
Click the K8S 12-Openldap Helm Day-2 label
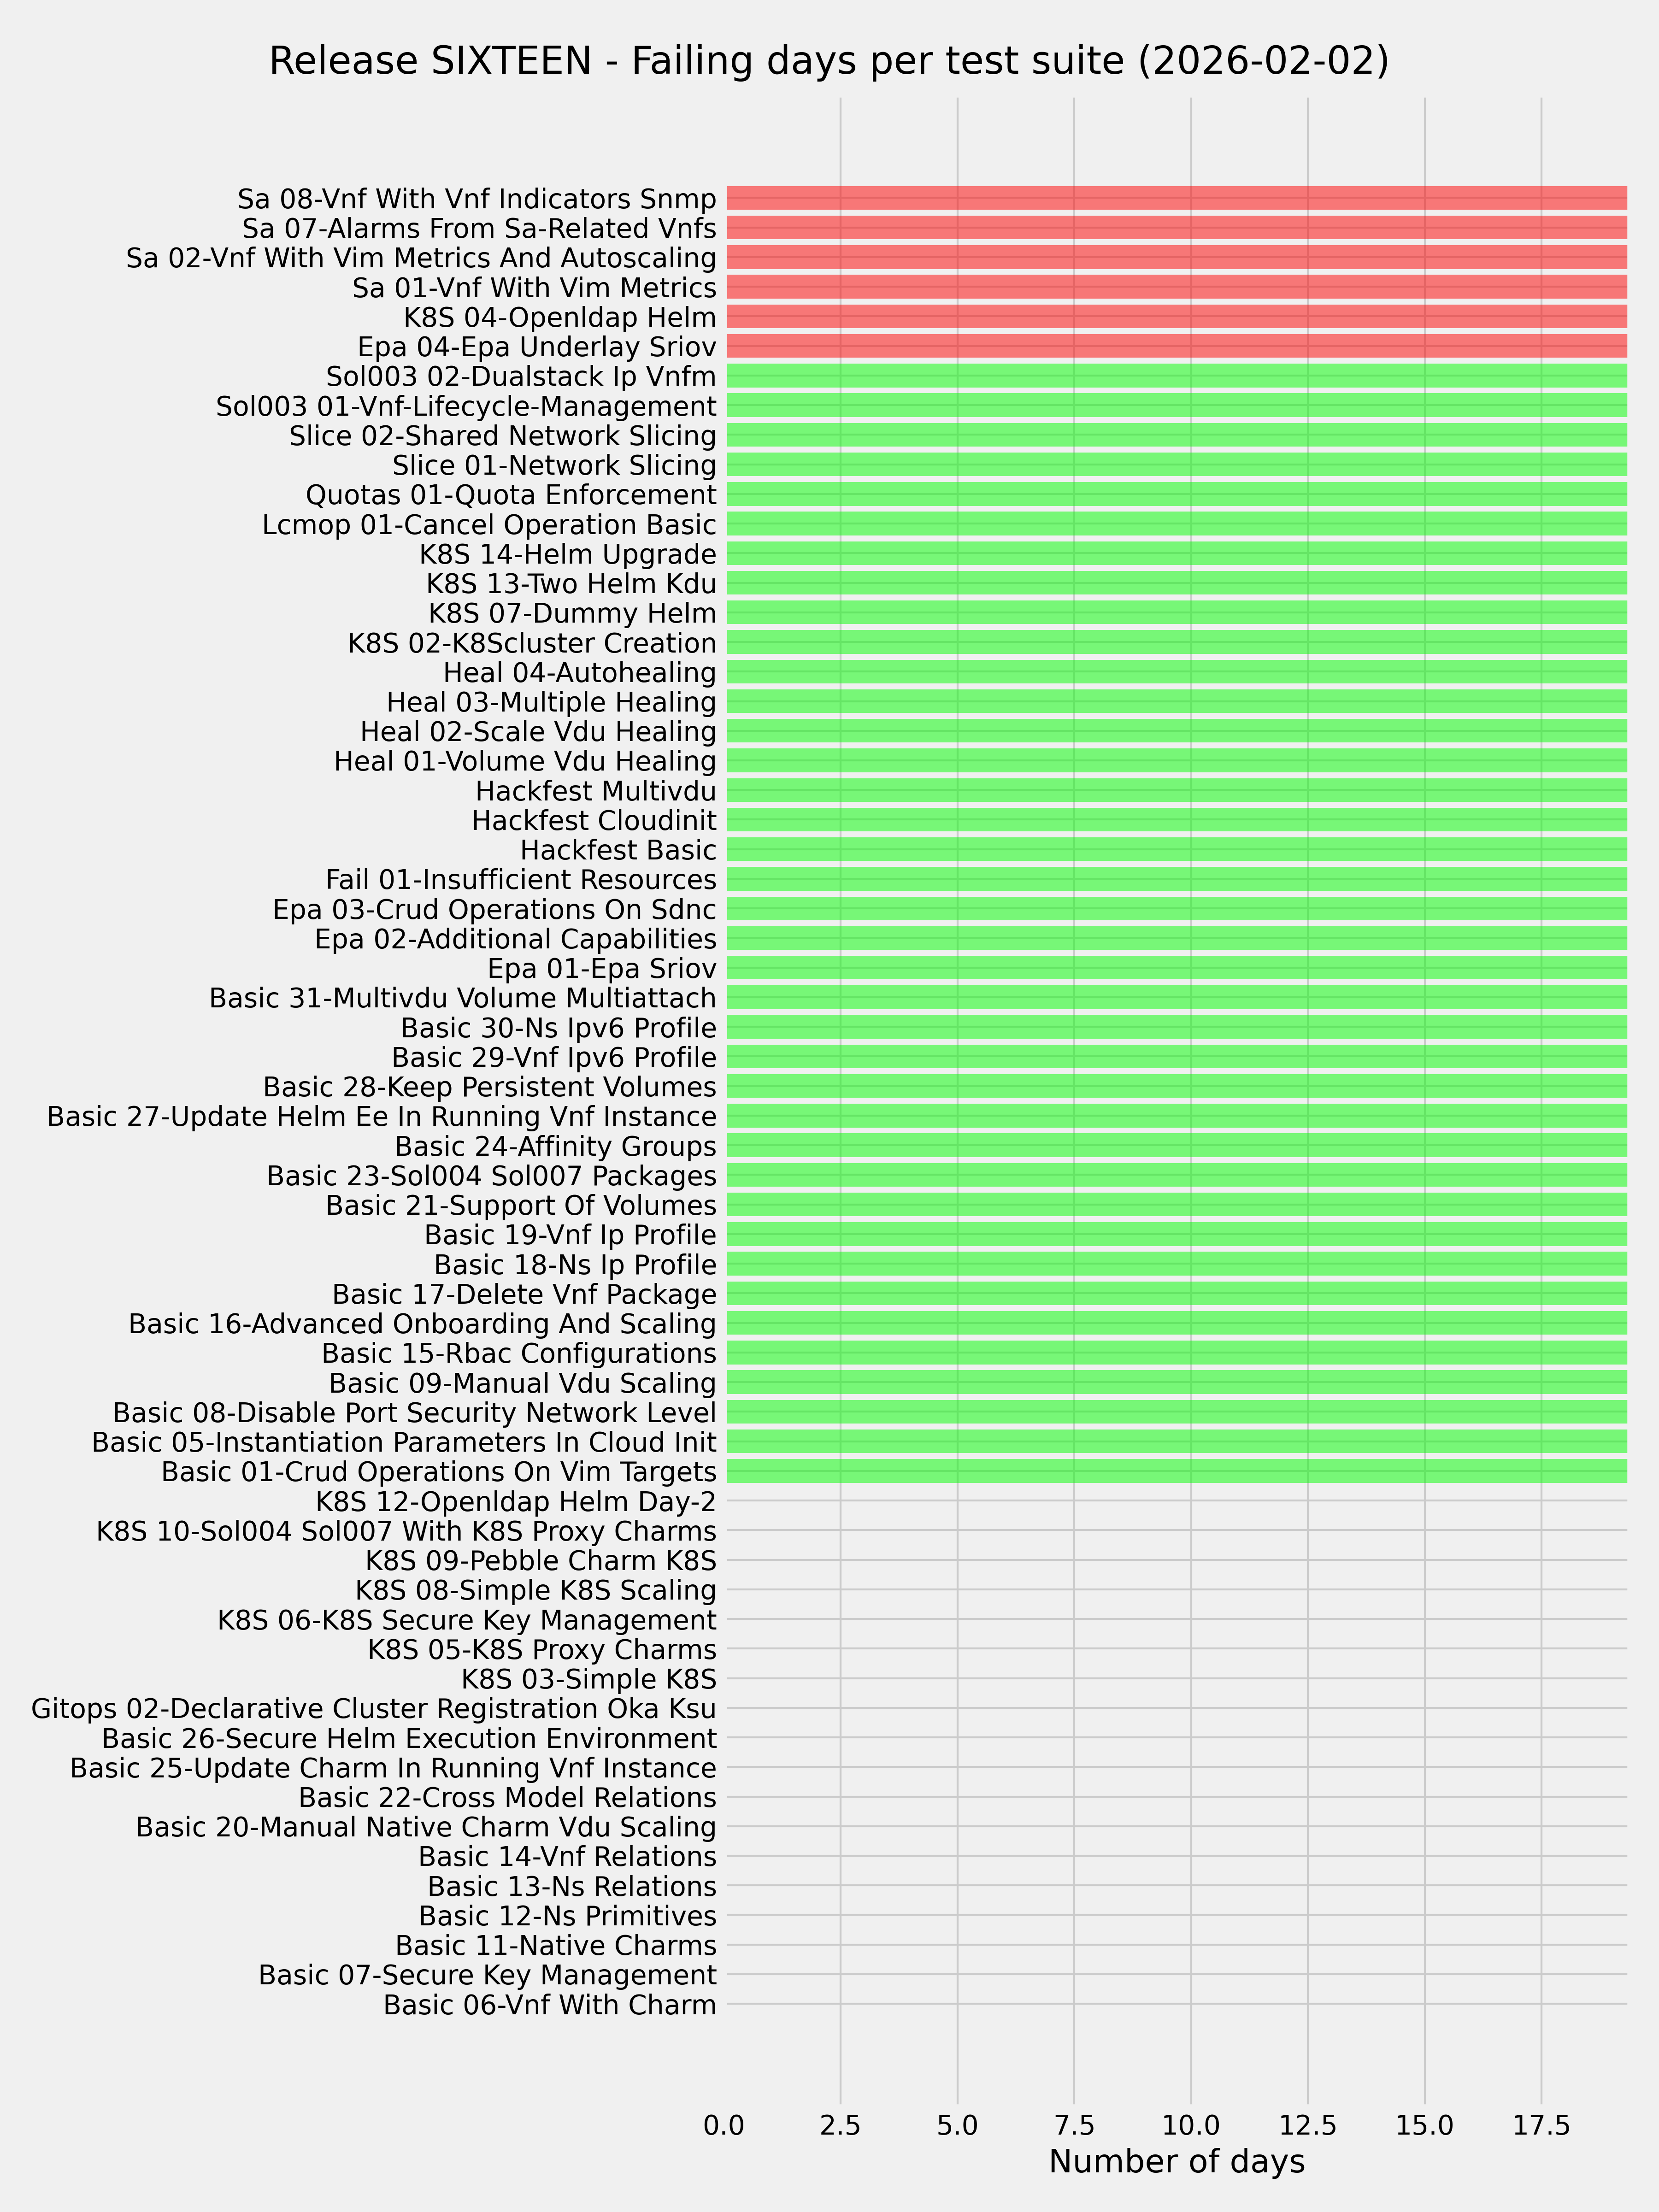516,1501
